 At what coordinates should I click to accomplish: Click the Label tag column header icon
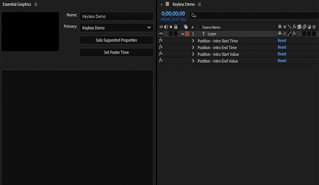pyautogui.click(x=186, y=27)
